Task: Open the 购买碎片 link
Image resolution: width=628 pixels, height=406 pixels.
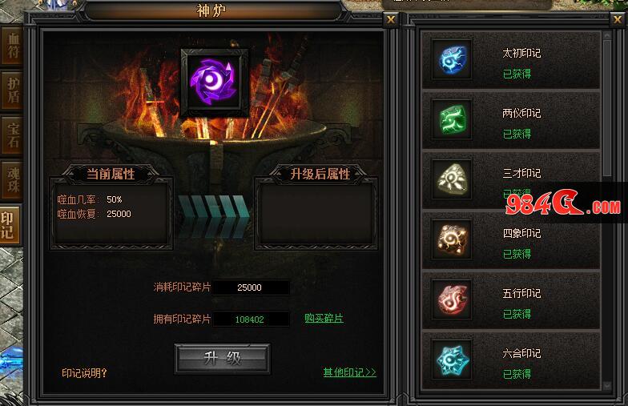Action: 324,319
